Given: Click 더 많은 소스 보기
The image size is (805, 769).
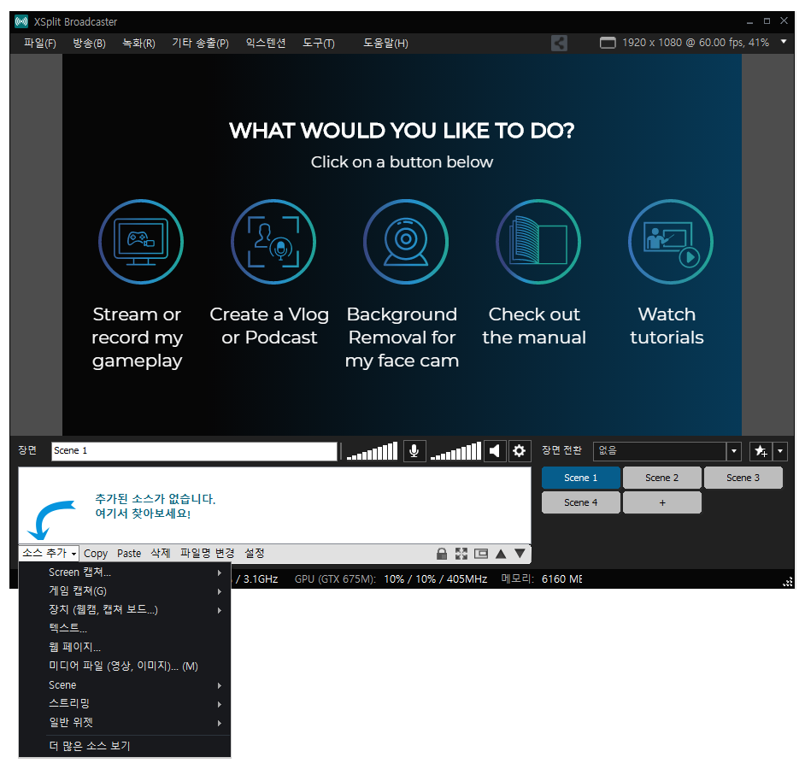Looking at the screenshot, I should [124, 747].
